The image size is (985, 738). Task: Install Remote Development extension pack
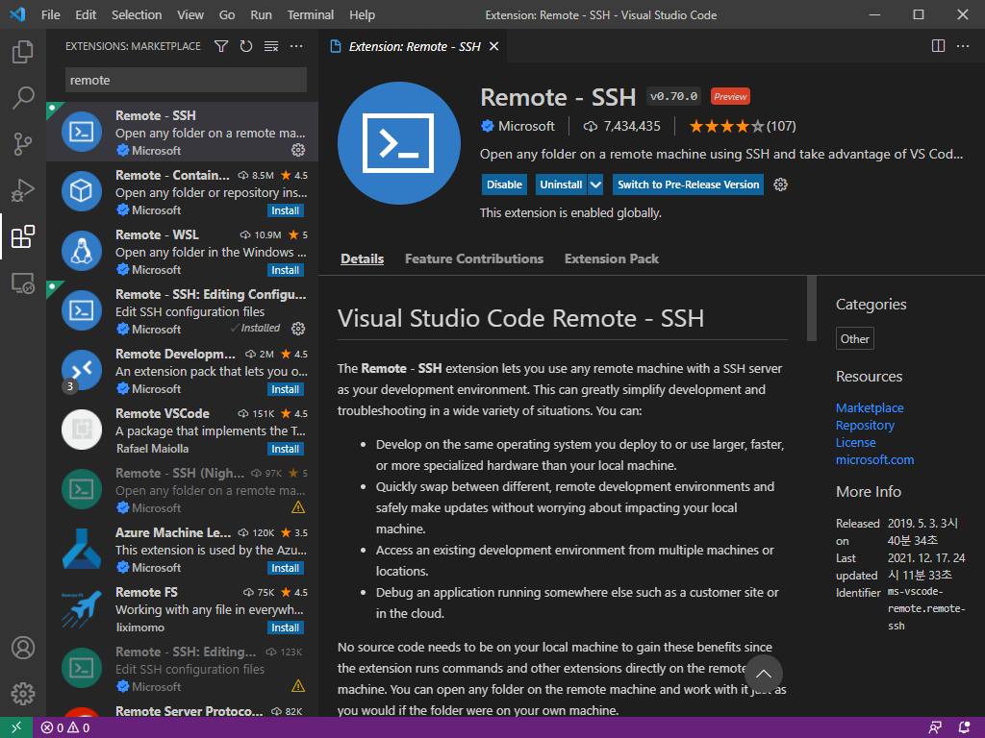(x=285, y=389)
